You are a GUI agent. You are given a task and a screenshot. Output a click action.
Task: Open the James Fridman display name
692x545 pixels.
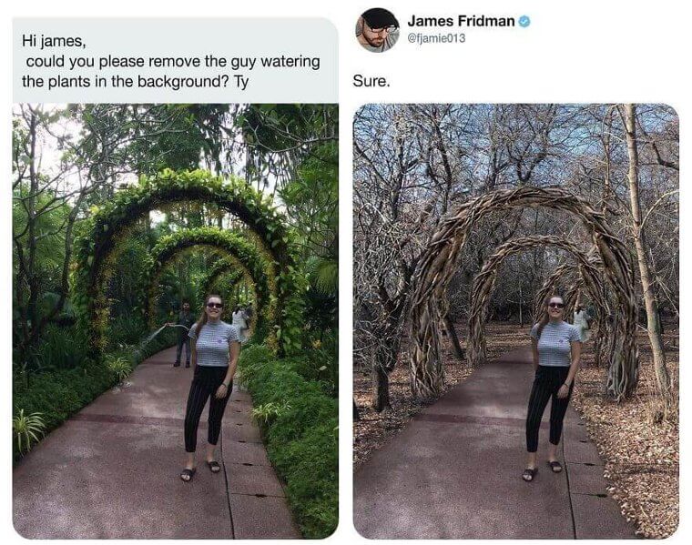pyautogui.click(x=462, y=21)
